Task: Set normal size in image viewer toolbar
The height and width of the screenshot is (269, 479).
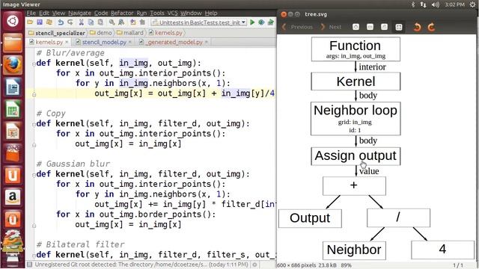Action: point(384,27)
